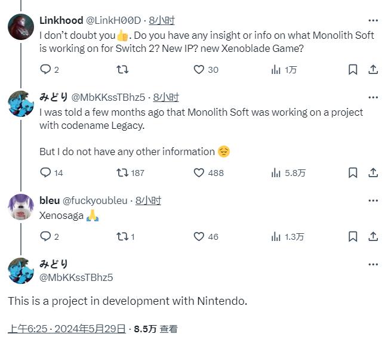The height and width of the screenshot is (340, 388).
Task: Reply to Linkhood's tweet
Action: (x=45, y=70)
